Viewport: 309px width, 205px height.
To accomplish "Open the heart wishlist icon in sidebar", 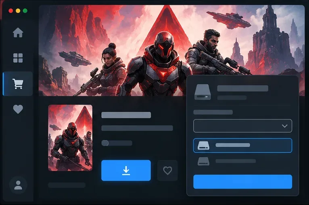I will point(18,109).
